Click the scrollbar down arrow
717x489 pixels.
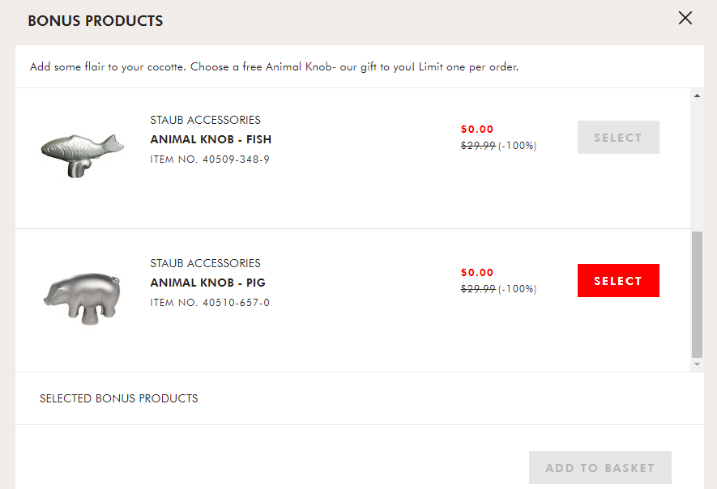(697, 364)
